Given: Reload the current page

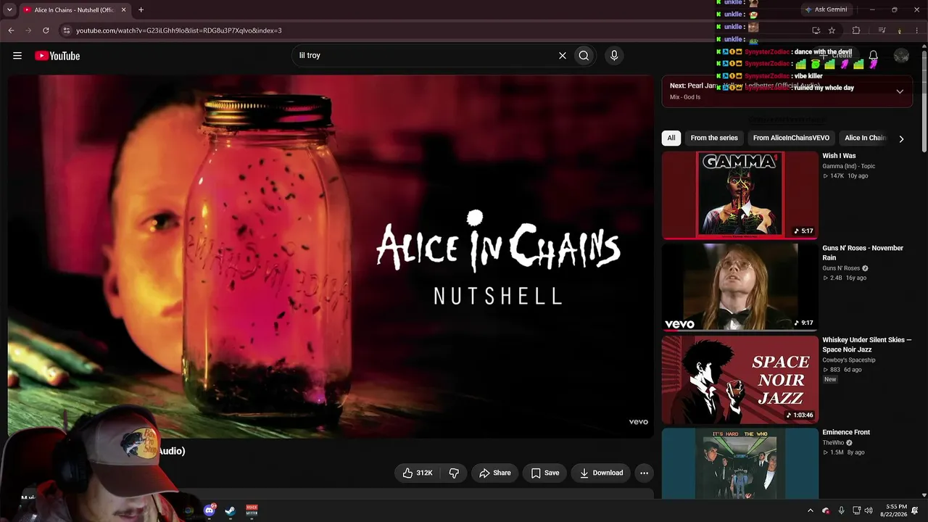Looking at the screenshot, I should click(x=46, y=30).
